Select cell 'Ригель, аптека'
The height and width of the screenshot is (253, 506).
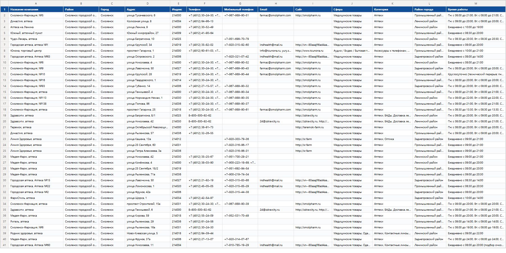36,222
